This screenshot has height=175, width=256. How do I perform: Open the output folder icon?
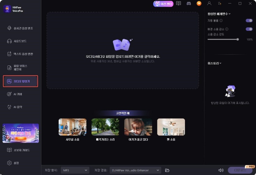[167, 170]
